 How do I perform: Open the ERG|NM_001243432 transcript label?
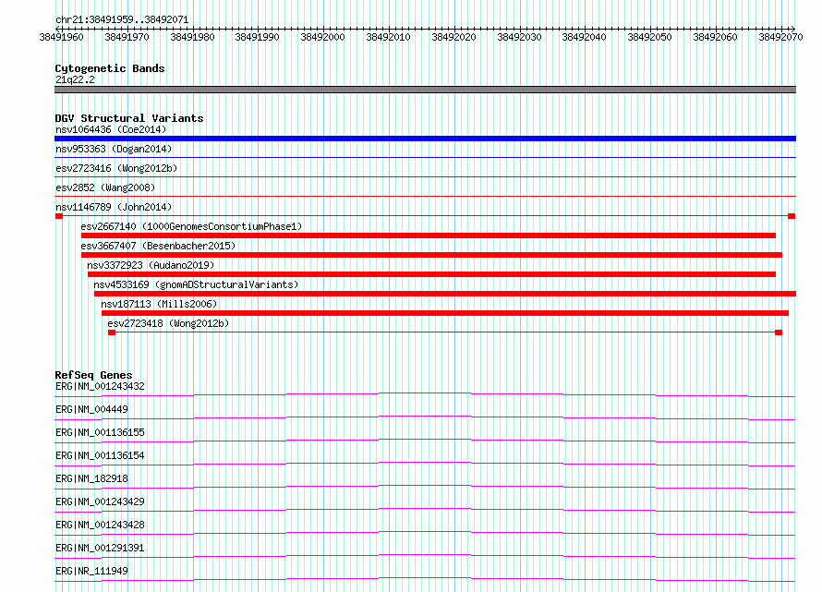coord(100,386)
